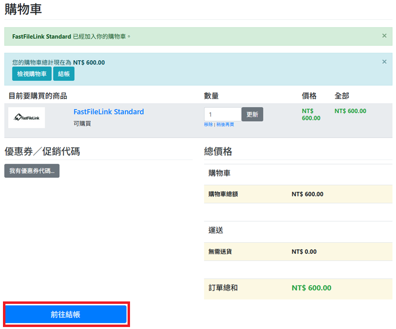Close the blue cart total notification

pyautogui.click(x=384, y=62)
